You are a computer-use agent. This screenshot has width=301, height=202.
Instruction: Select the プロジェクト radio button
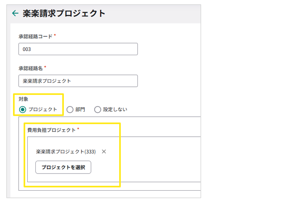(x=23, y=109)
